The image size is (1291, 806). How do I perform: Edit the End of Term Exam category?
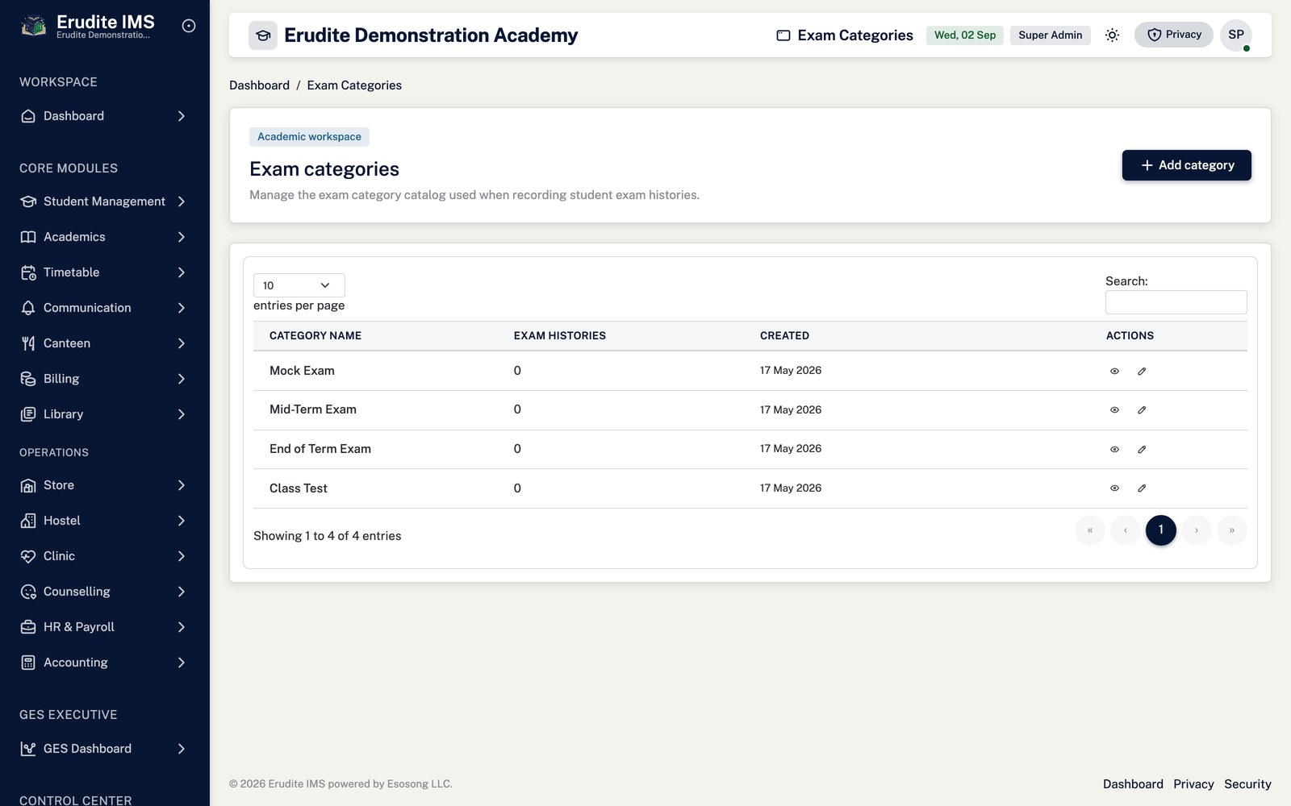click(1142, 450)
